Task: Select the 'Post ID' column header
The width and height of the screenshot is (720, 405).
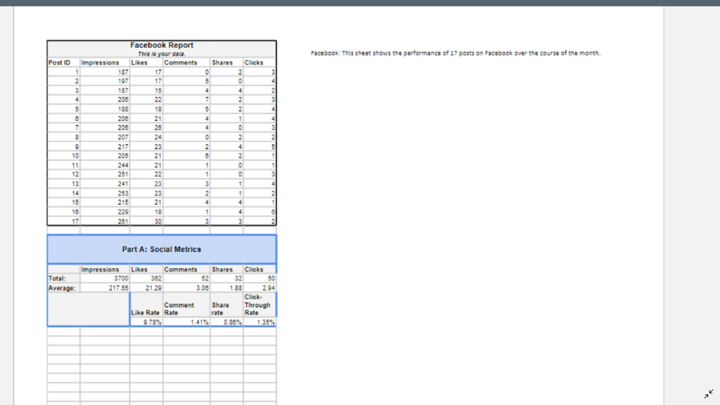Action: click(x=59, y=63)
